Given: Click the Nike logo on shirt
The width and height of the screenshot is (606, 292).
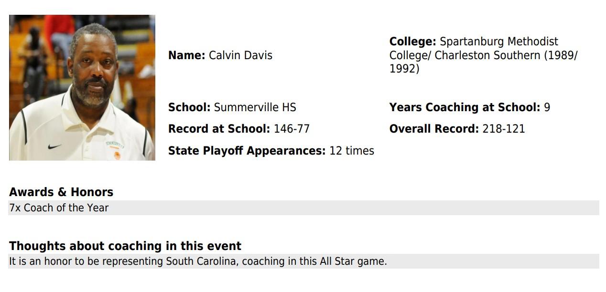Looking at the screenshot, I should coord(55,146).
